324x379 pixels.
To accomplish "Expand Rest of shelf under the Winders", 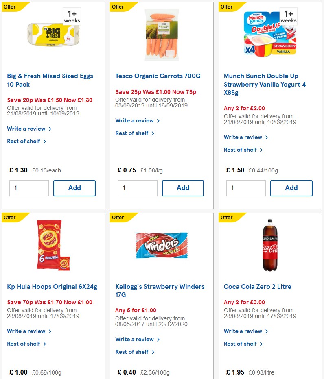I will tap(132, 352).
